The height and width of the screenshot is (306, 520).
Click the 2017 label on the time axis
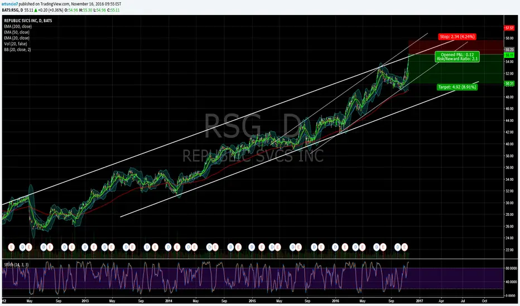(420, 301)
